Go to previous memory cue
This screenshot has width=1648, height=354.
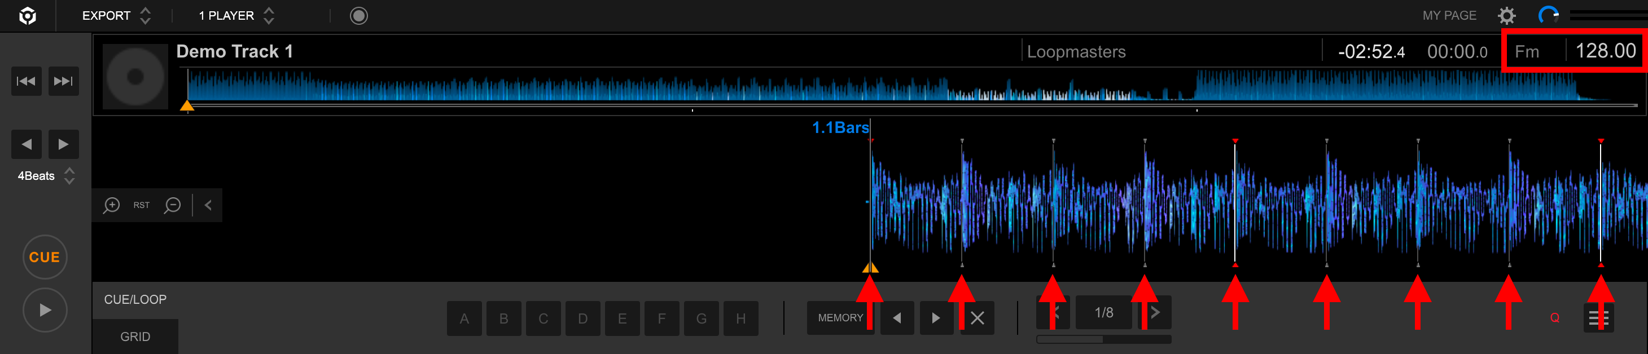[x=897, y=317]
